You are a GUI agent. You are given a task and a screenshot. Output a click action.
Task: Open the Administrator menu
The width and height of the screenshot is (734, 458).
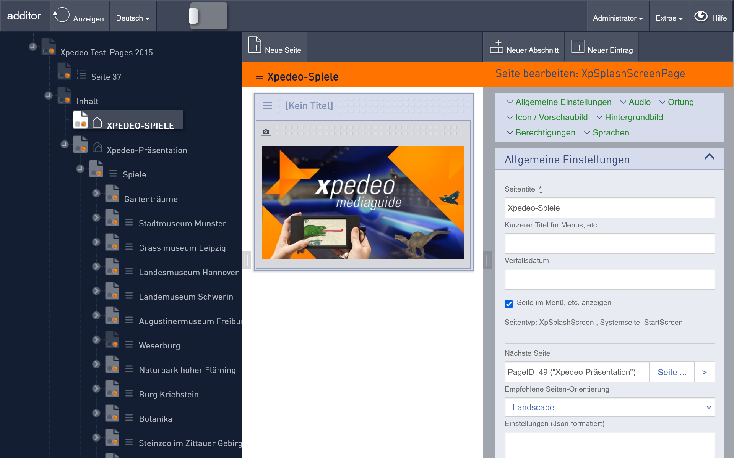[x=618, y=18]
